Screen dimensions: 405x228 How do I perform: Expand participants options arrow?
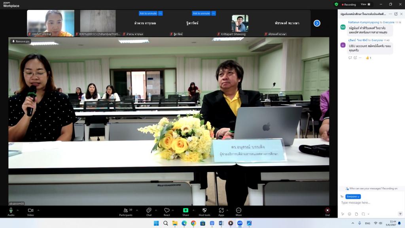point(137,211)
